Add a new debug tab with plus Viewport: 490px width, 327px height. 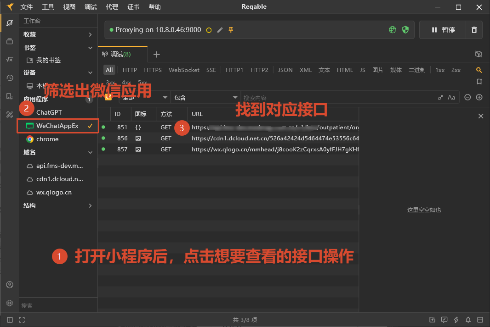coord(157,55)
